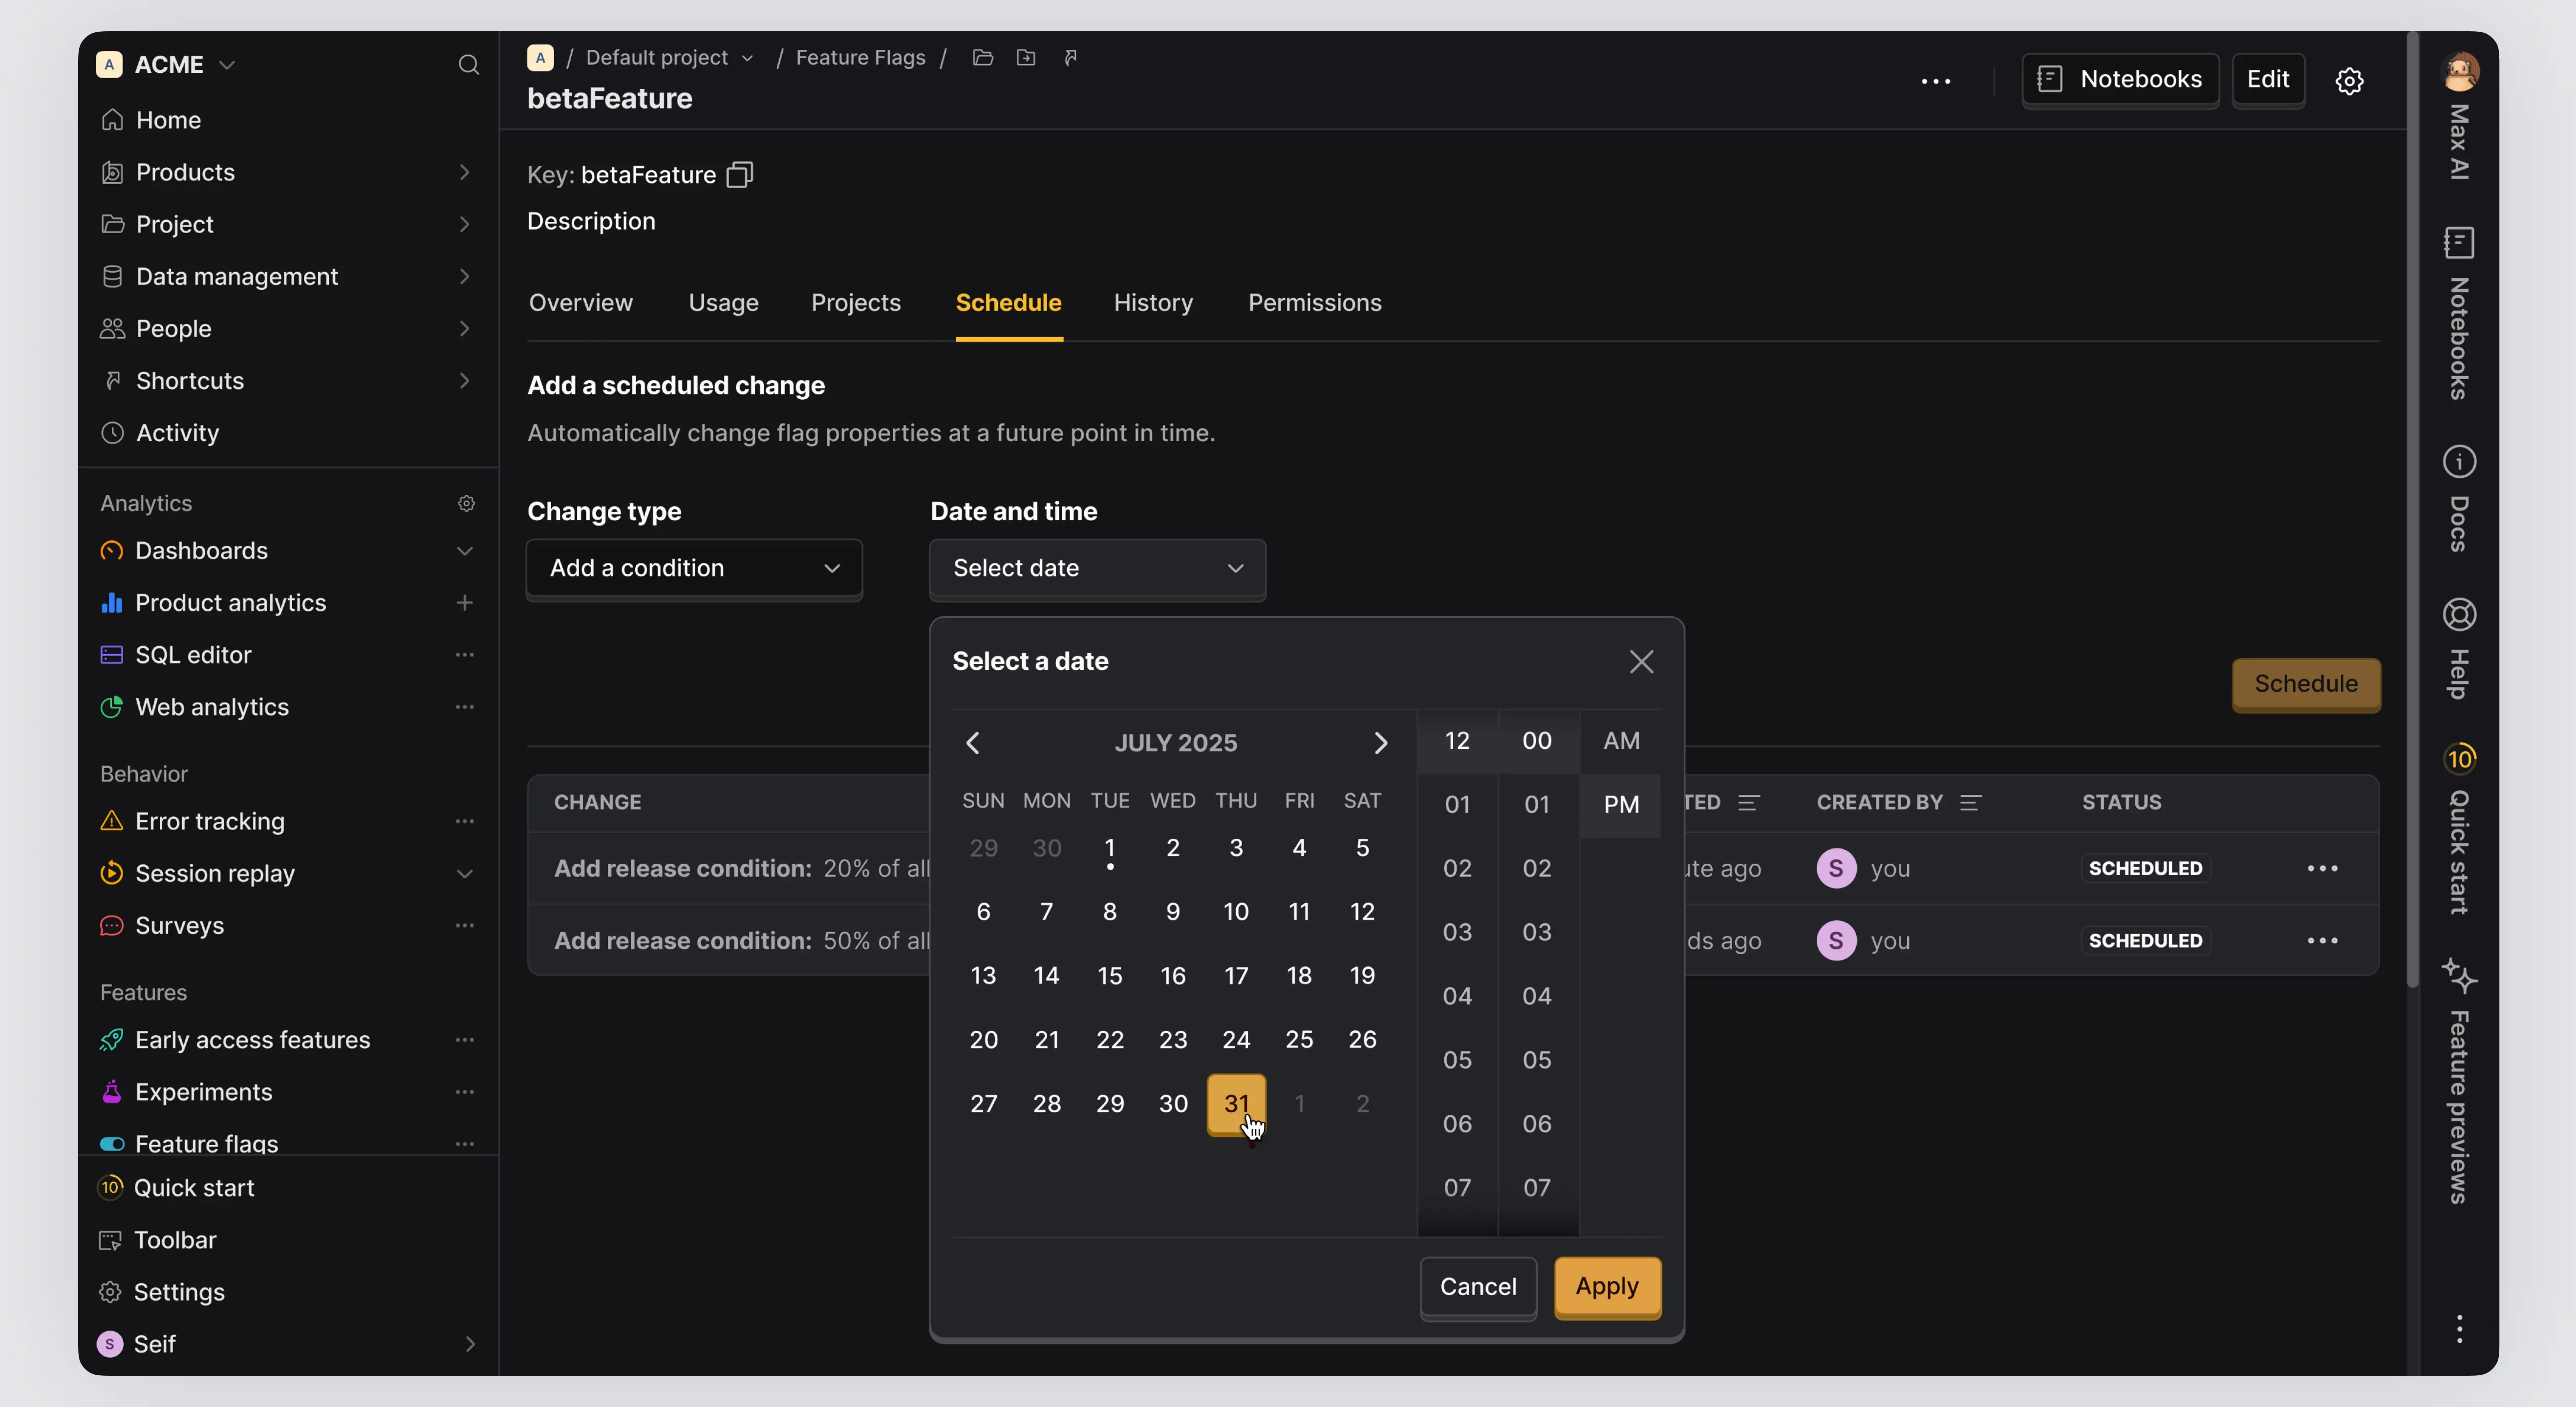Viewport: 2576px width, 1407px height.
Task: Copy the betaFeature key icon
Action: click(739, 175)
